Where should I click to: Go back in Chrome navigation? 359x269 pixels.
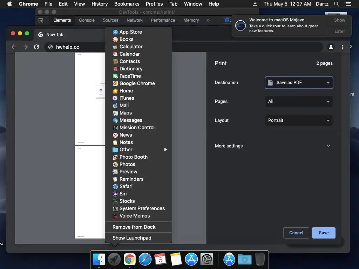(x=14, y=47)
